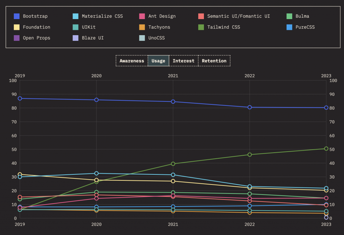Click the Ant Design pink swatch
The width and height of the screenshot is (344, 235).
click(x=142, y=16)
